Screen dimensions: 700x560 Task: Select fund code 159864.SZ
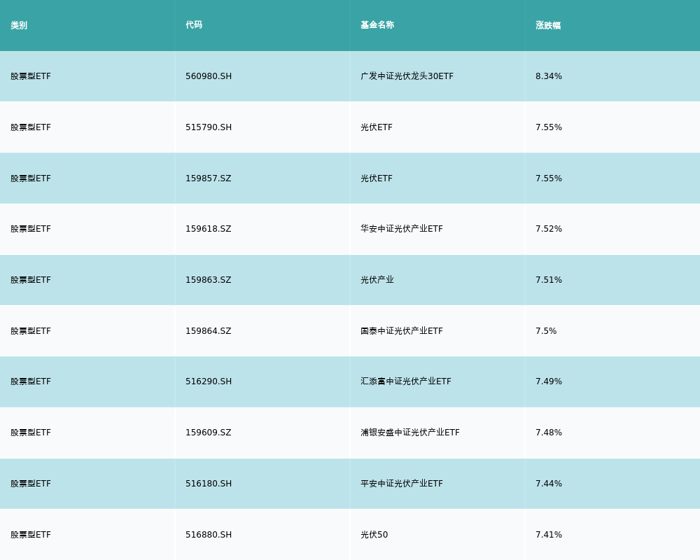[208, 331]
